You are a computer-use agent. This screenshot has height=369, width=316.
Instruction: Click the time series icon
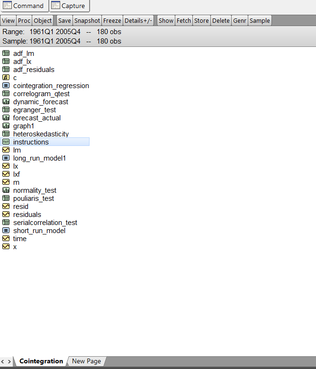(x=6, y=238)
